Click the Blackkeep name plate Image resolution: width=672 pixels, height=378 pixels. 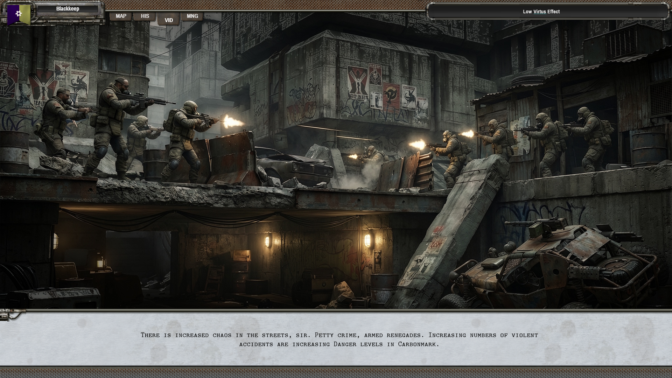(x=68, y=8)
